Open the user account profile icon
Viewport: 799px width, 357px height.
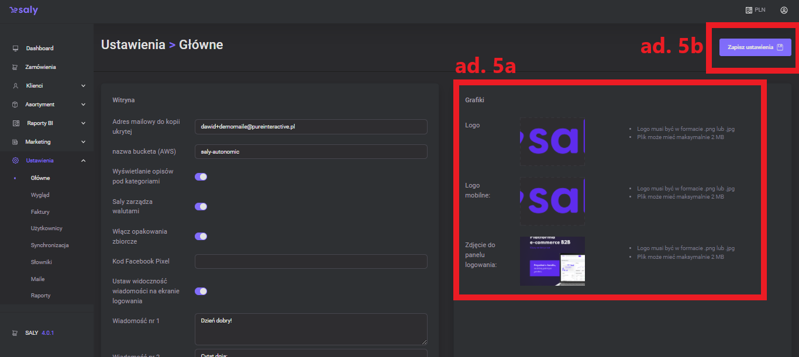(784, 10)
